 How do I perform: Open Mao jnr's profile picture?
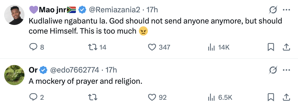[x=14, y=15]
